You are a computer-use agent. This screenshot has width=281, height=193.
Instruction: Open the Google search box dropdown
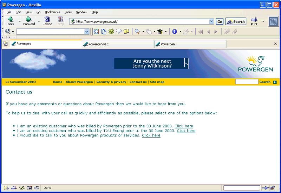coord(86,32)
